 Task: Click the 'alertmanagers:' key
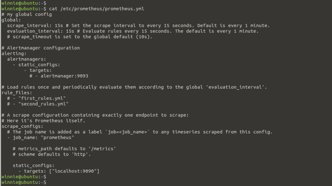tap(27, 59)
